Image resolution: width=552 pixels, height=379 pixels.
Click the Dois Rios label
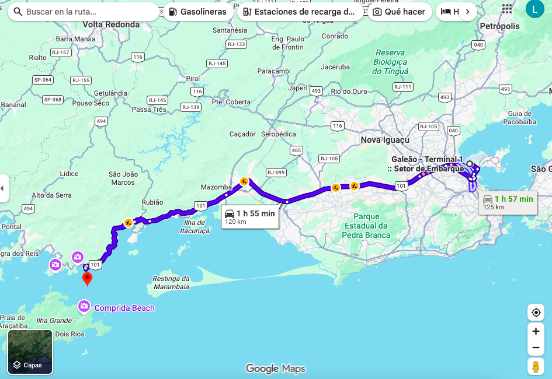[x=70, y=334]
